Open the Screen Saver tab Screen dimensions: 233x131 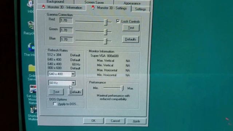tap(94, 2)
